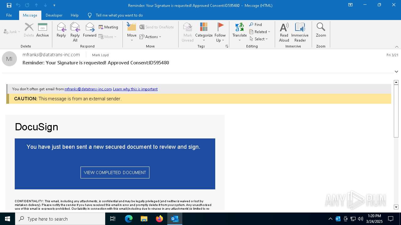
Task: Open Ribbon Display Options in title bar
Action: [x=351, y=5]
